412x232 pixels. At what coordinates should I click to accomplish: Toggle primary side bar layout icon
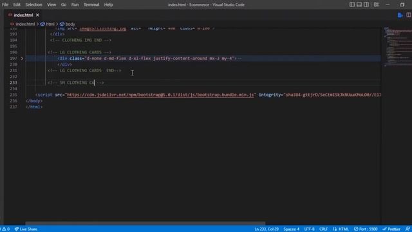352,5
